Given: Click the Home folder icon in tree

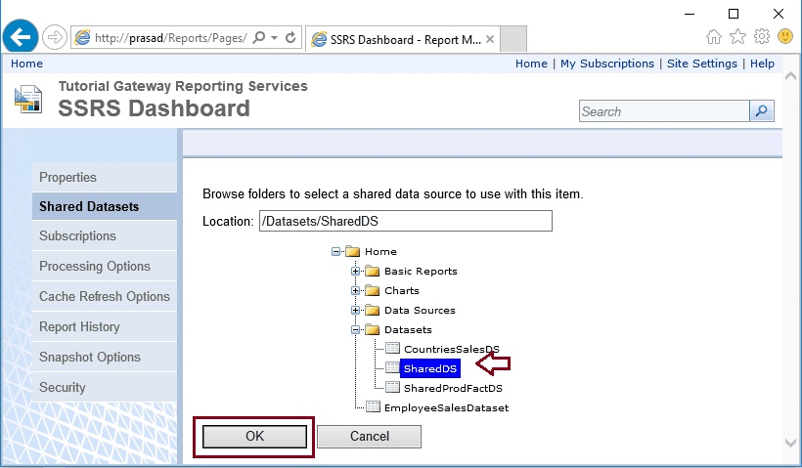Looking at the screenshot, I should click(353, 251).
